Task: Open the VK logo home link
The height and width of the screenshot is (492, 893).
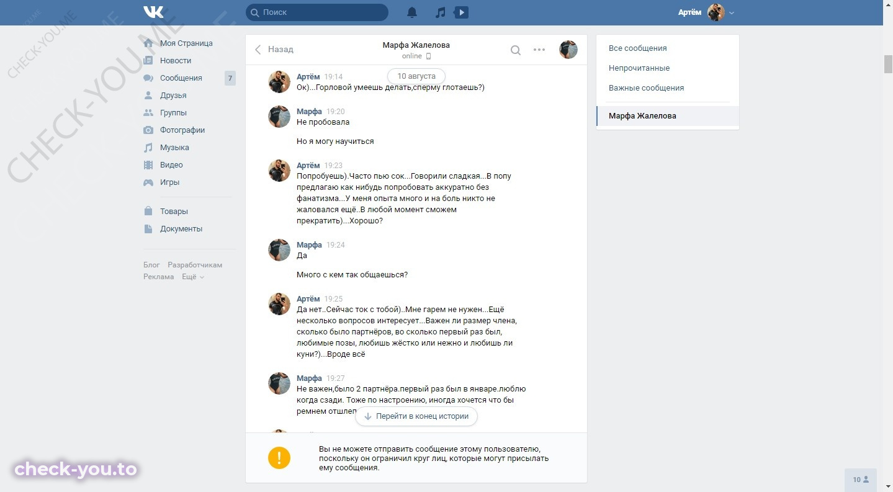Action: tap(153, 12)
